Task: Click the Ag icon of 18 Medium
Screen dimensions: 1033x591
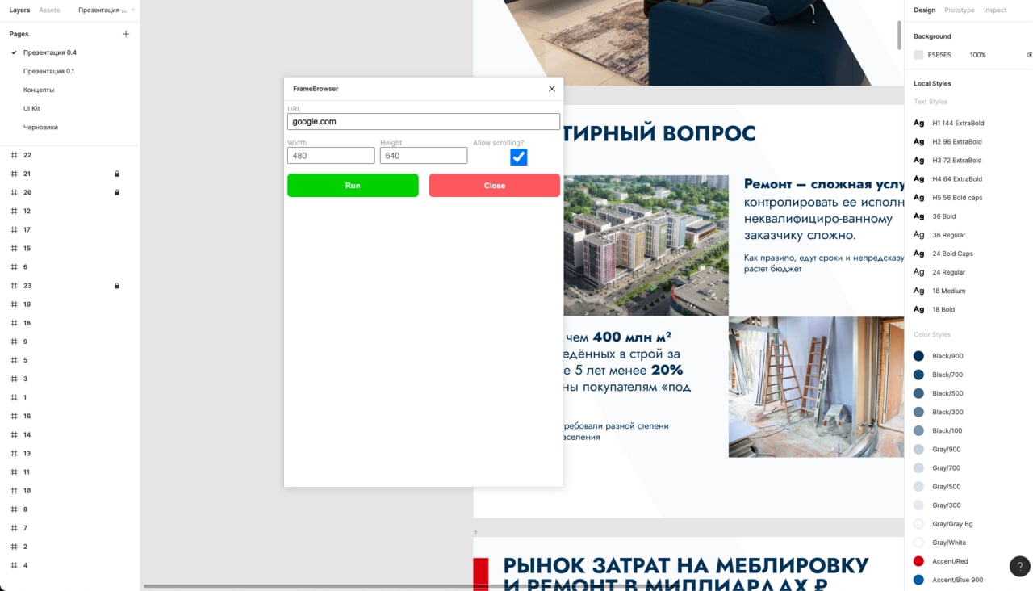Action: 918,291
